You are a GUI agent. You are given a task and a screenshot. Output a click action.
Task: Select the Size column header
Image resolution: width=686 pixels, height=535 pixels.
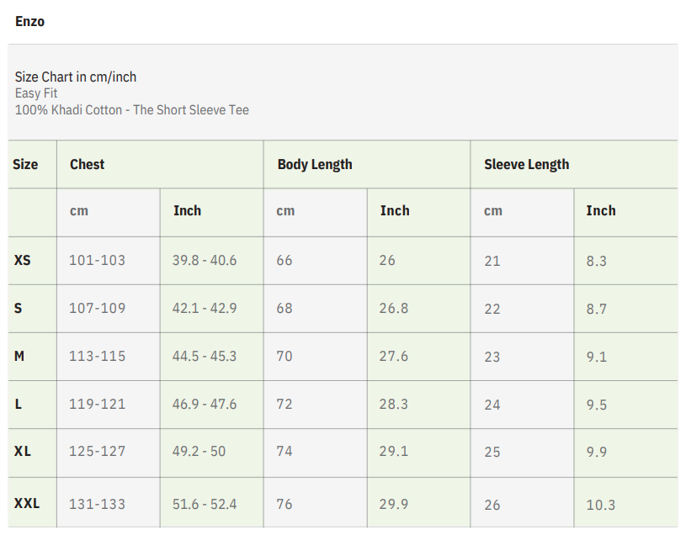click(25, 165)
